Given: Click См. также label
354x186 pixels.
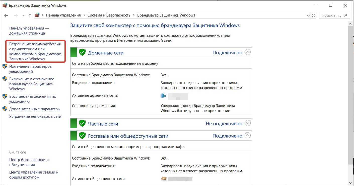Looking at the screenshot, I should tap(18, 152).
